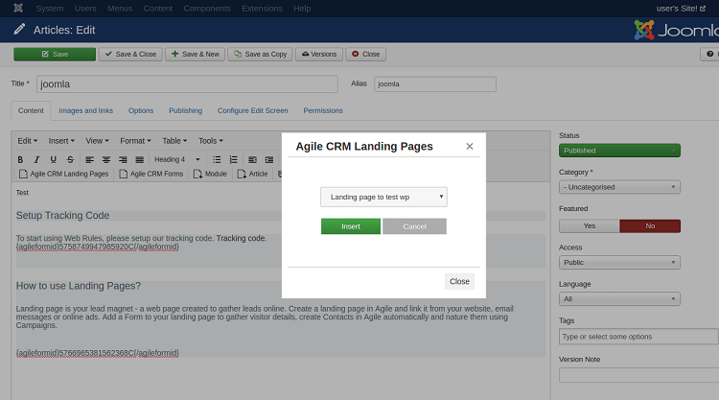The height and width of the screenshot is (400, 719).
Task: Switch to the Permissions tab
Action: point(323,110)
